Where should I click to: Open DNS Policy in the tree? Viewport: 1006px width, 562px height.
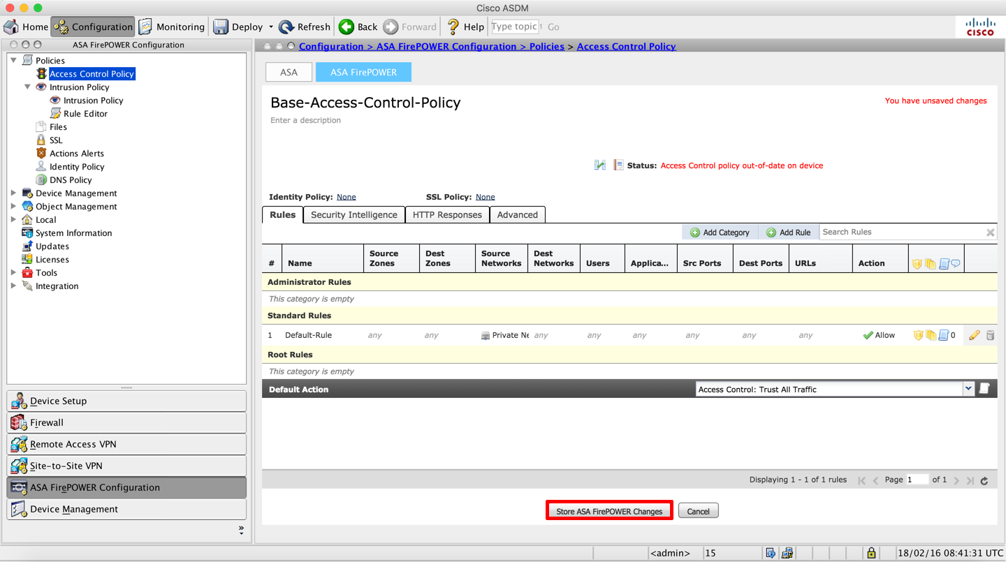tap(71, 179)
